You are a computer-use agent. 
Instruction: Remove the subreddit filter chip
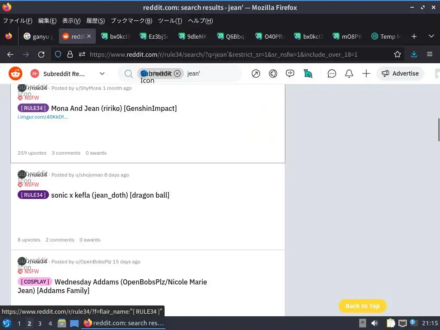pos(177,73)
